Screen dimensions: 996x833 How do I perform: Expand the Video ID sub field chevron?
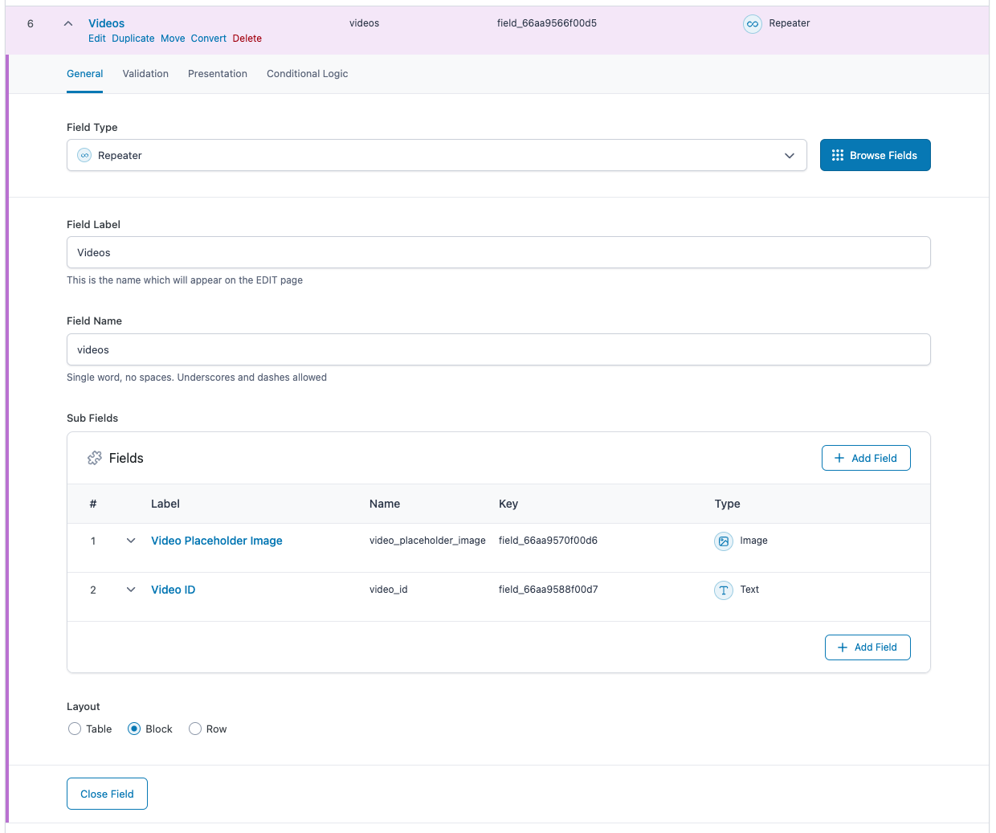pos(131,590)
